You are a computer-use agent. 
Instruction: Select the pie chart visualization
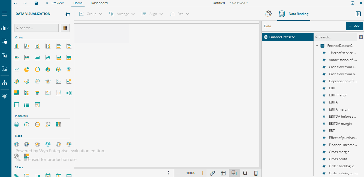(26, 69)
